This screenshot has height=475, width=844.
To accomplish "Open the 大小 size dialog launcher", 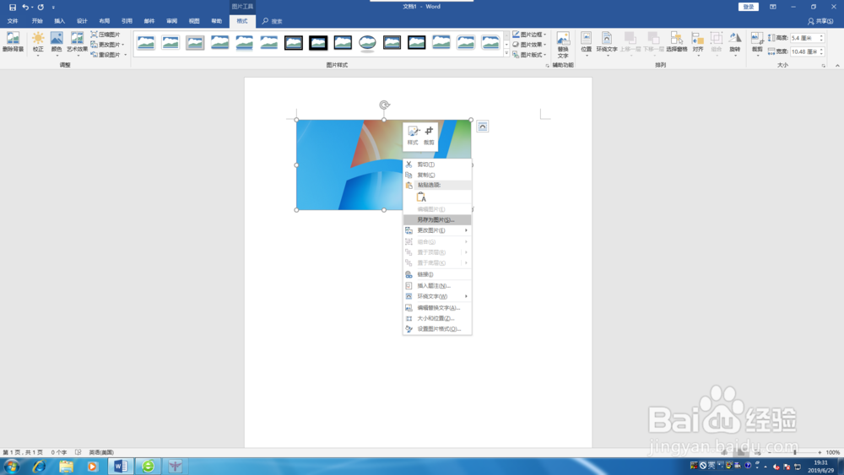I will 824,66.
